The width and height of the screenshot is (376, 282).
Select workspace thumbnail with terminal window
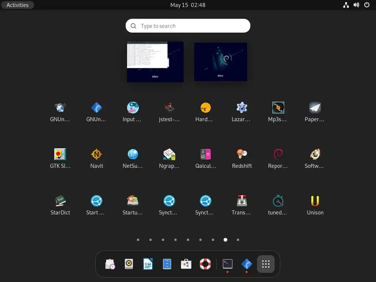155,62
